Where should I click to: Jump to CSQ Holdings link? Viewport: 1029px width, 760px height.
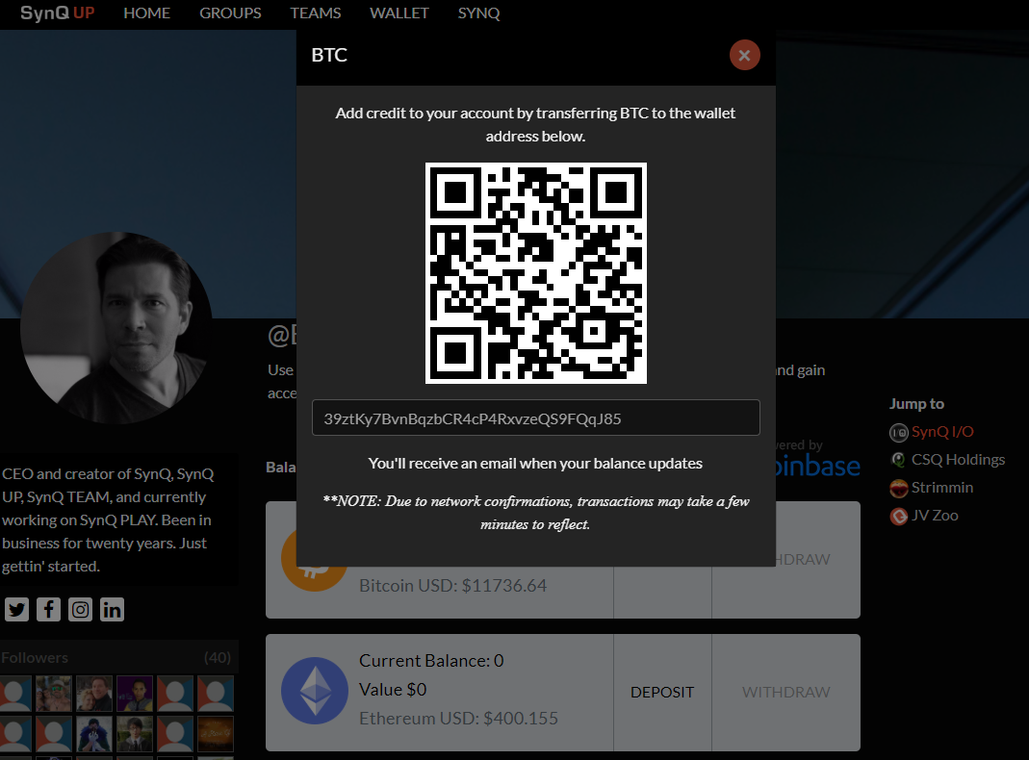(x=958, y=460)
